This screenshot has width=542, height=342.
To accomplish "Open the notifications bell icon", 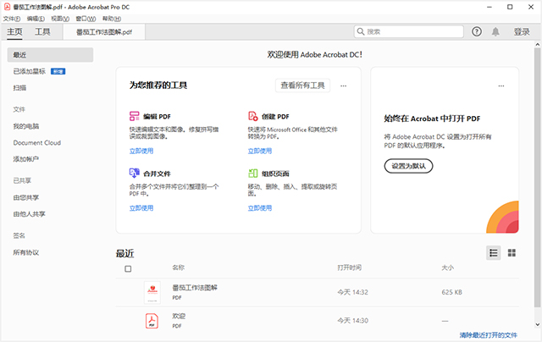I will 495,32.
